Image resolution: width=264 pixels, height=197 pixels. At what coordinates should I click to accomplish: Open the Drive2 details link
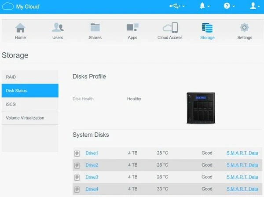tap(92, 165)
